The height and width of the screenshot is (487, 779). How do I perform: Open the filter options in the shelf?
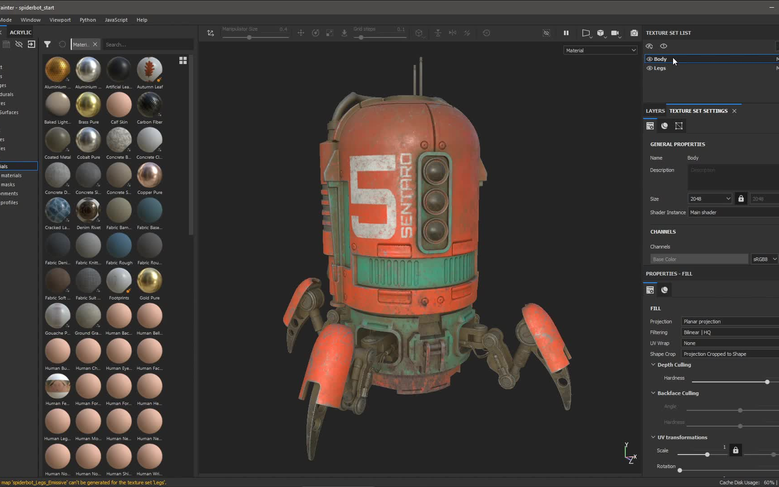[47, 44]
